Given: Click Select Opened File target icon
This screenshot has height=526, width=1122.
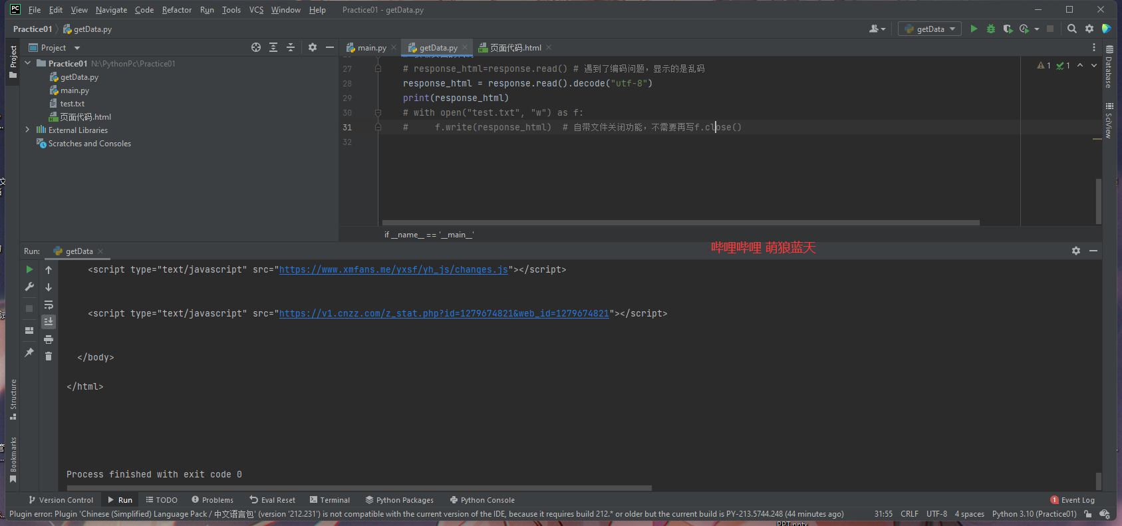Looking at the screenshot, I should pos(256,47).
